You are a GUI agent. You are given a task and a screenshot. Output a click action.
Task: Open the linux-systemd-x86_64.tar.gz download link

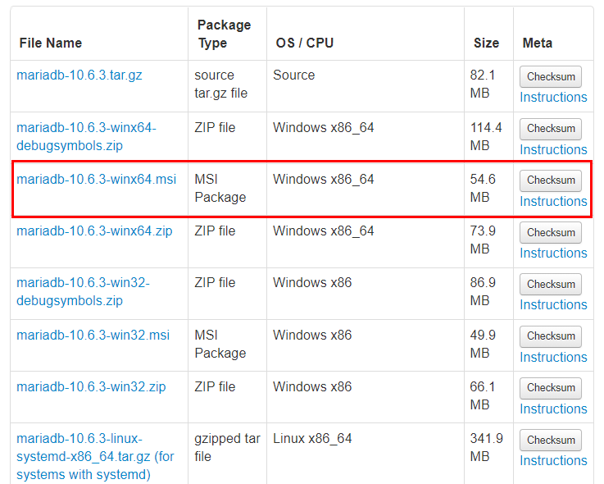(x=95, y=456)
